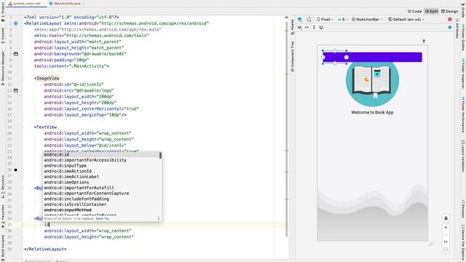Open the Attributes side panel
This screenshot has height=262, width=466.
pos(457,28)
